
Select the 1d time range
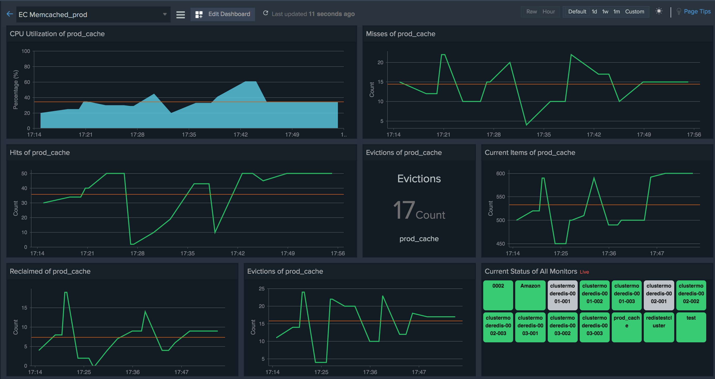[x=594, y=12]
